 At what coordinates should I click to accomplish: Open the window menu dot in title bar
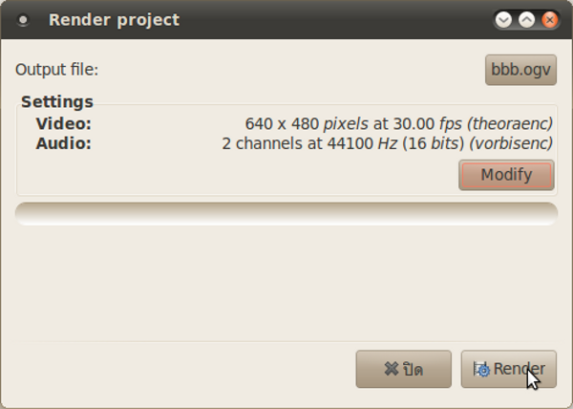pyautogui.click(x=23, y=20)
